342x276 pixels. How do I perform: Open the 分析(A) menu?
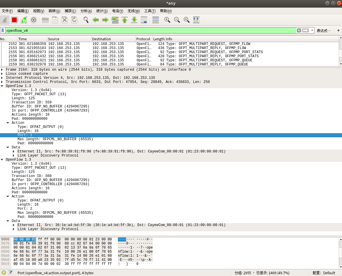[x=86, y=11]
